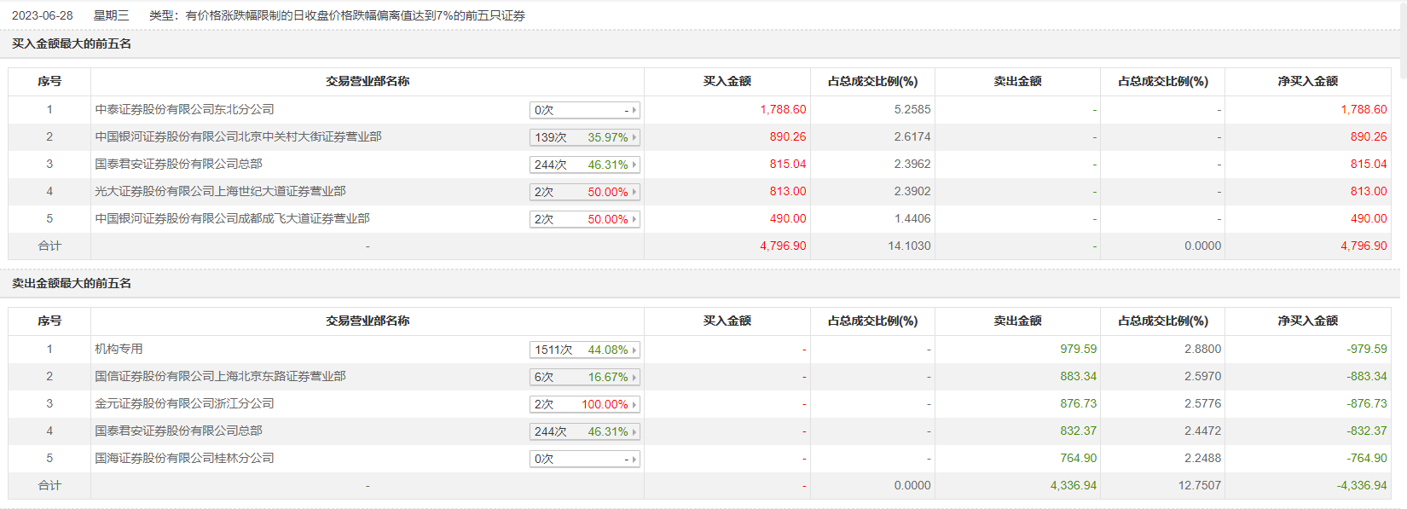1407x509 pixels.
Task: Open 国海证券股份有限公司桂林分公司 link
Action: pyautogui.click(x=184, y=458)
